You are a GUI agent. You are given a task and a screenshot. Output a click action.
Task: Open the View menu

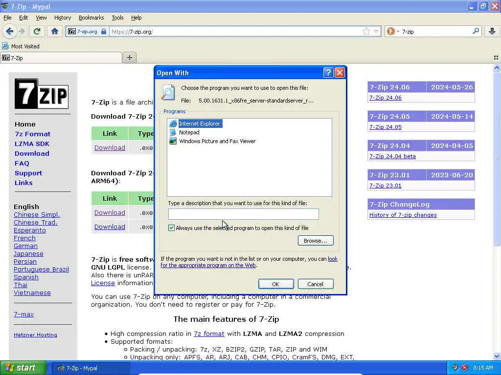[x=41, y=18]
